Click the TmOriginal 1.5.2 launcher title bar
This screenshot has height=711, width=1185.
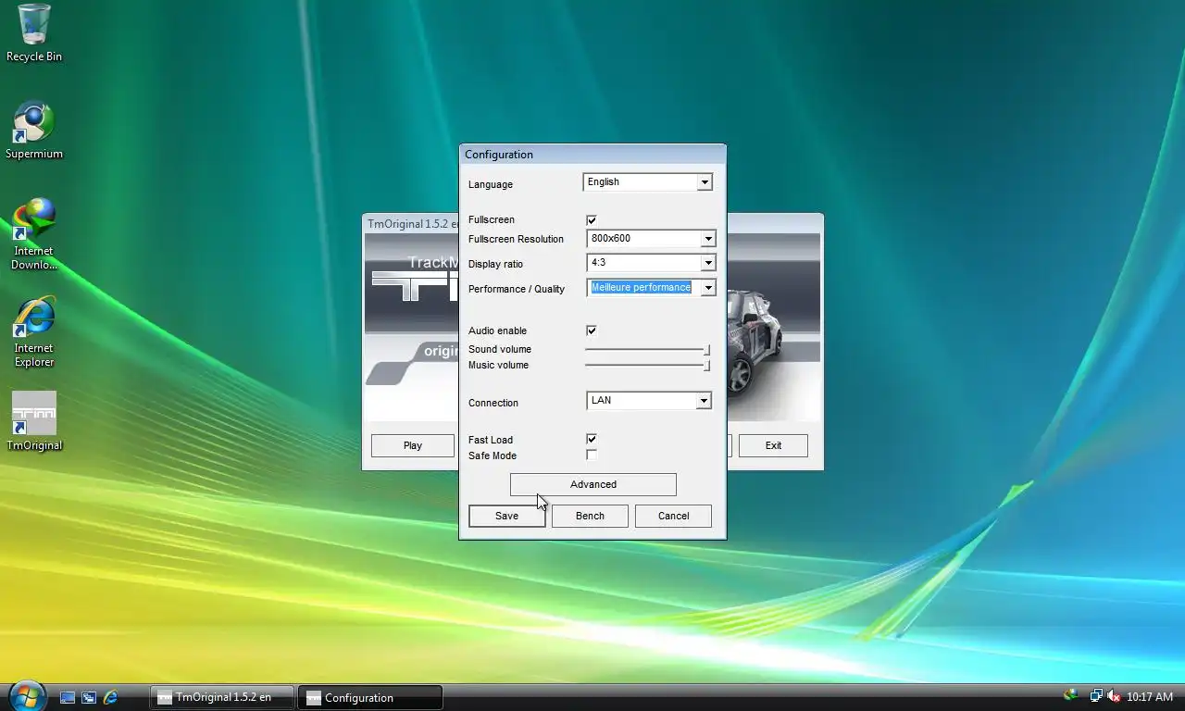pyautogui.click(x=411, y=223)
